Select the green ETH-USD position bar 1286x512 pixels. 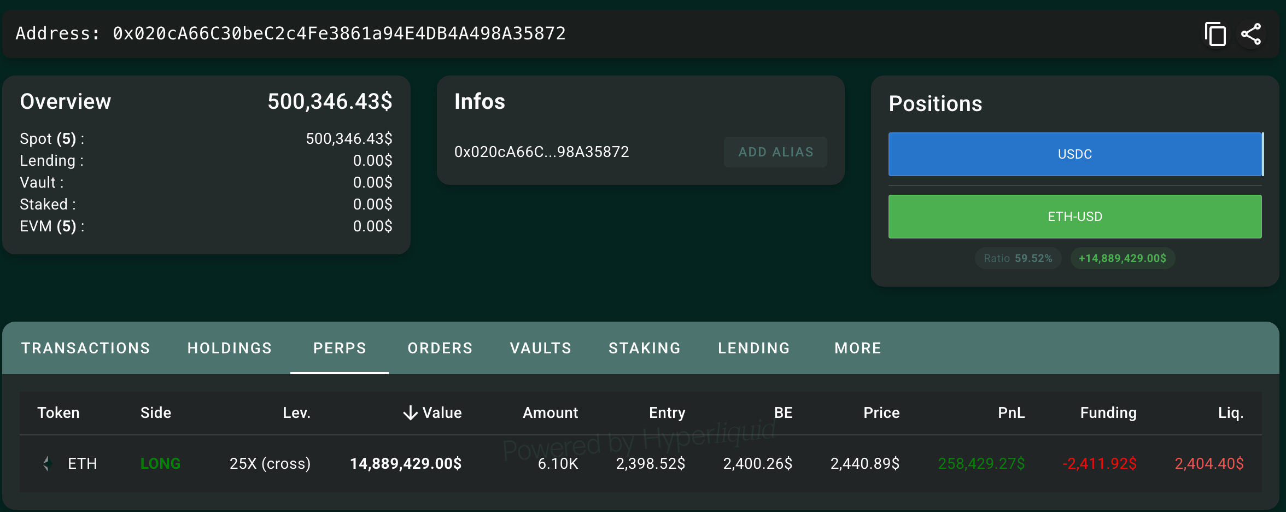pos(1075,217)
